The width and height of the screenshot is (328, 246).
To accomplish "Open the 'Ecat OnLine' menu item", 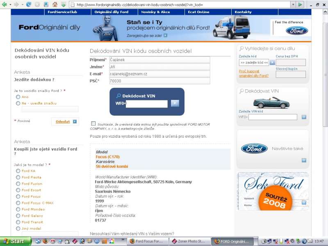I will coord(199,12).
